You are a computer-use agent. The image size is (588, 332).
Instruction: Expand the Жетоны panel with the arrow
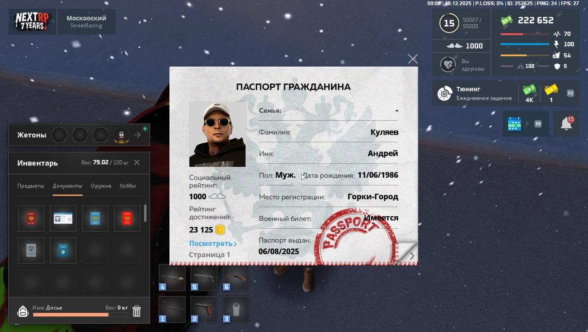[137, 135]
